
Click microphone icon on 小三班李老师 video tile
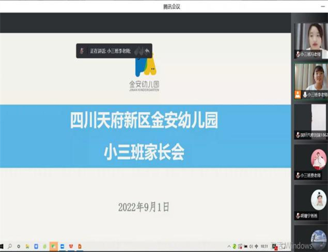(304, 94)
